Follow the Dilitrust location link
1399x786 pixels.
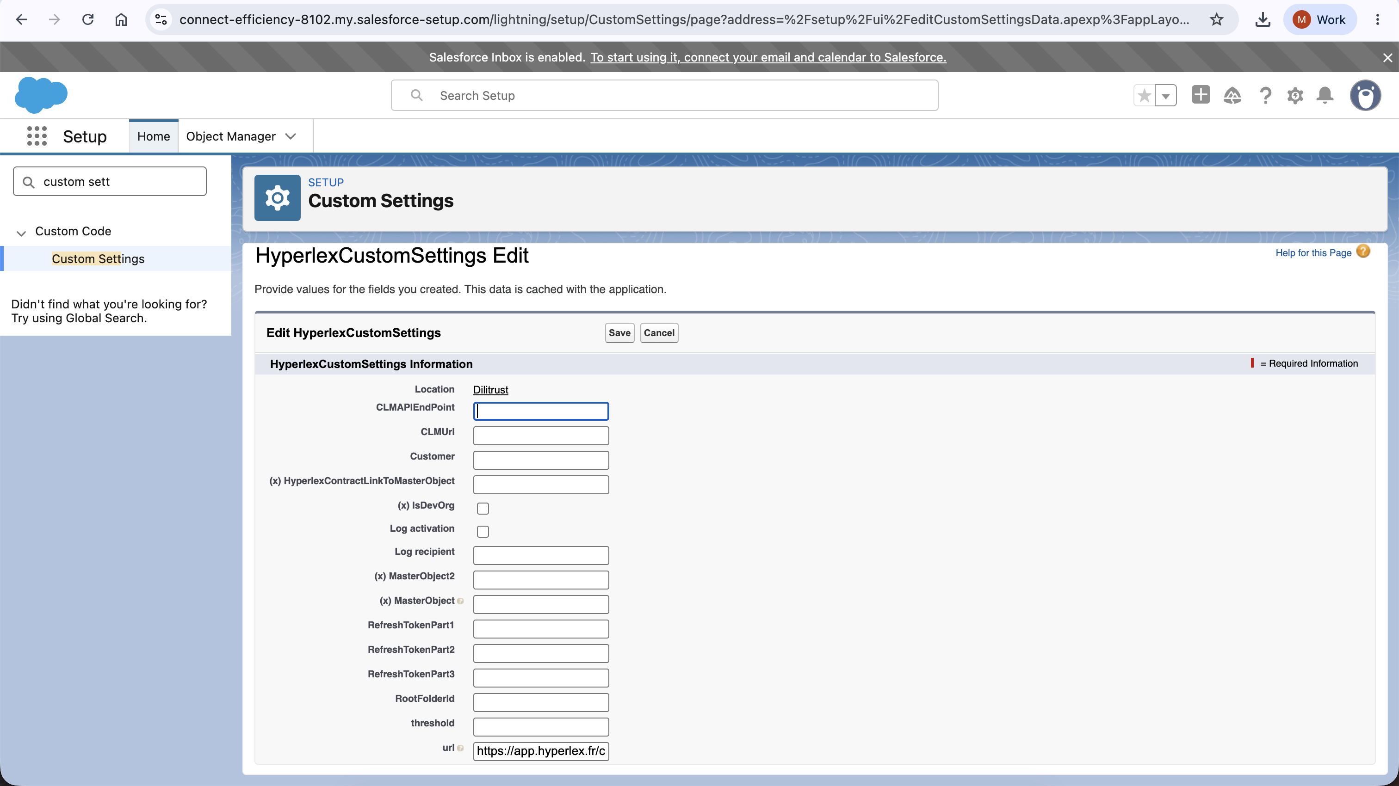tap(490, 390)
